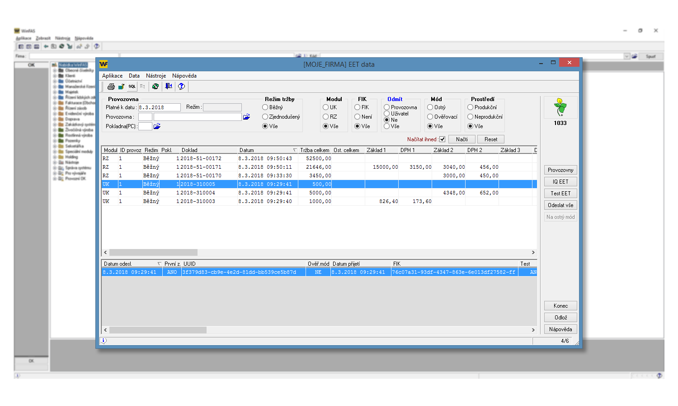This screenshot has height=406, width=678.
Task: Click the Nápověda button on right panel
Action: pyautogui.click(x=560, y=329)
